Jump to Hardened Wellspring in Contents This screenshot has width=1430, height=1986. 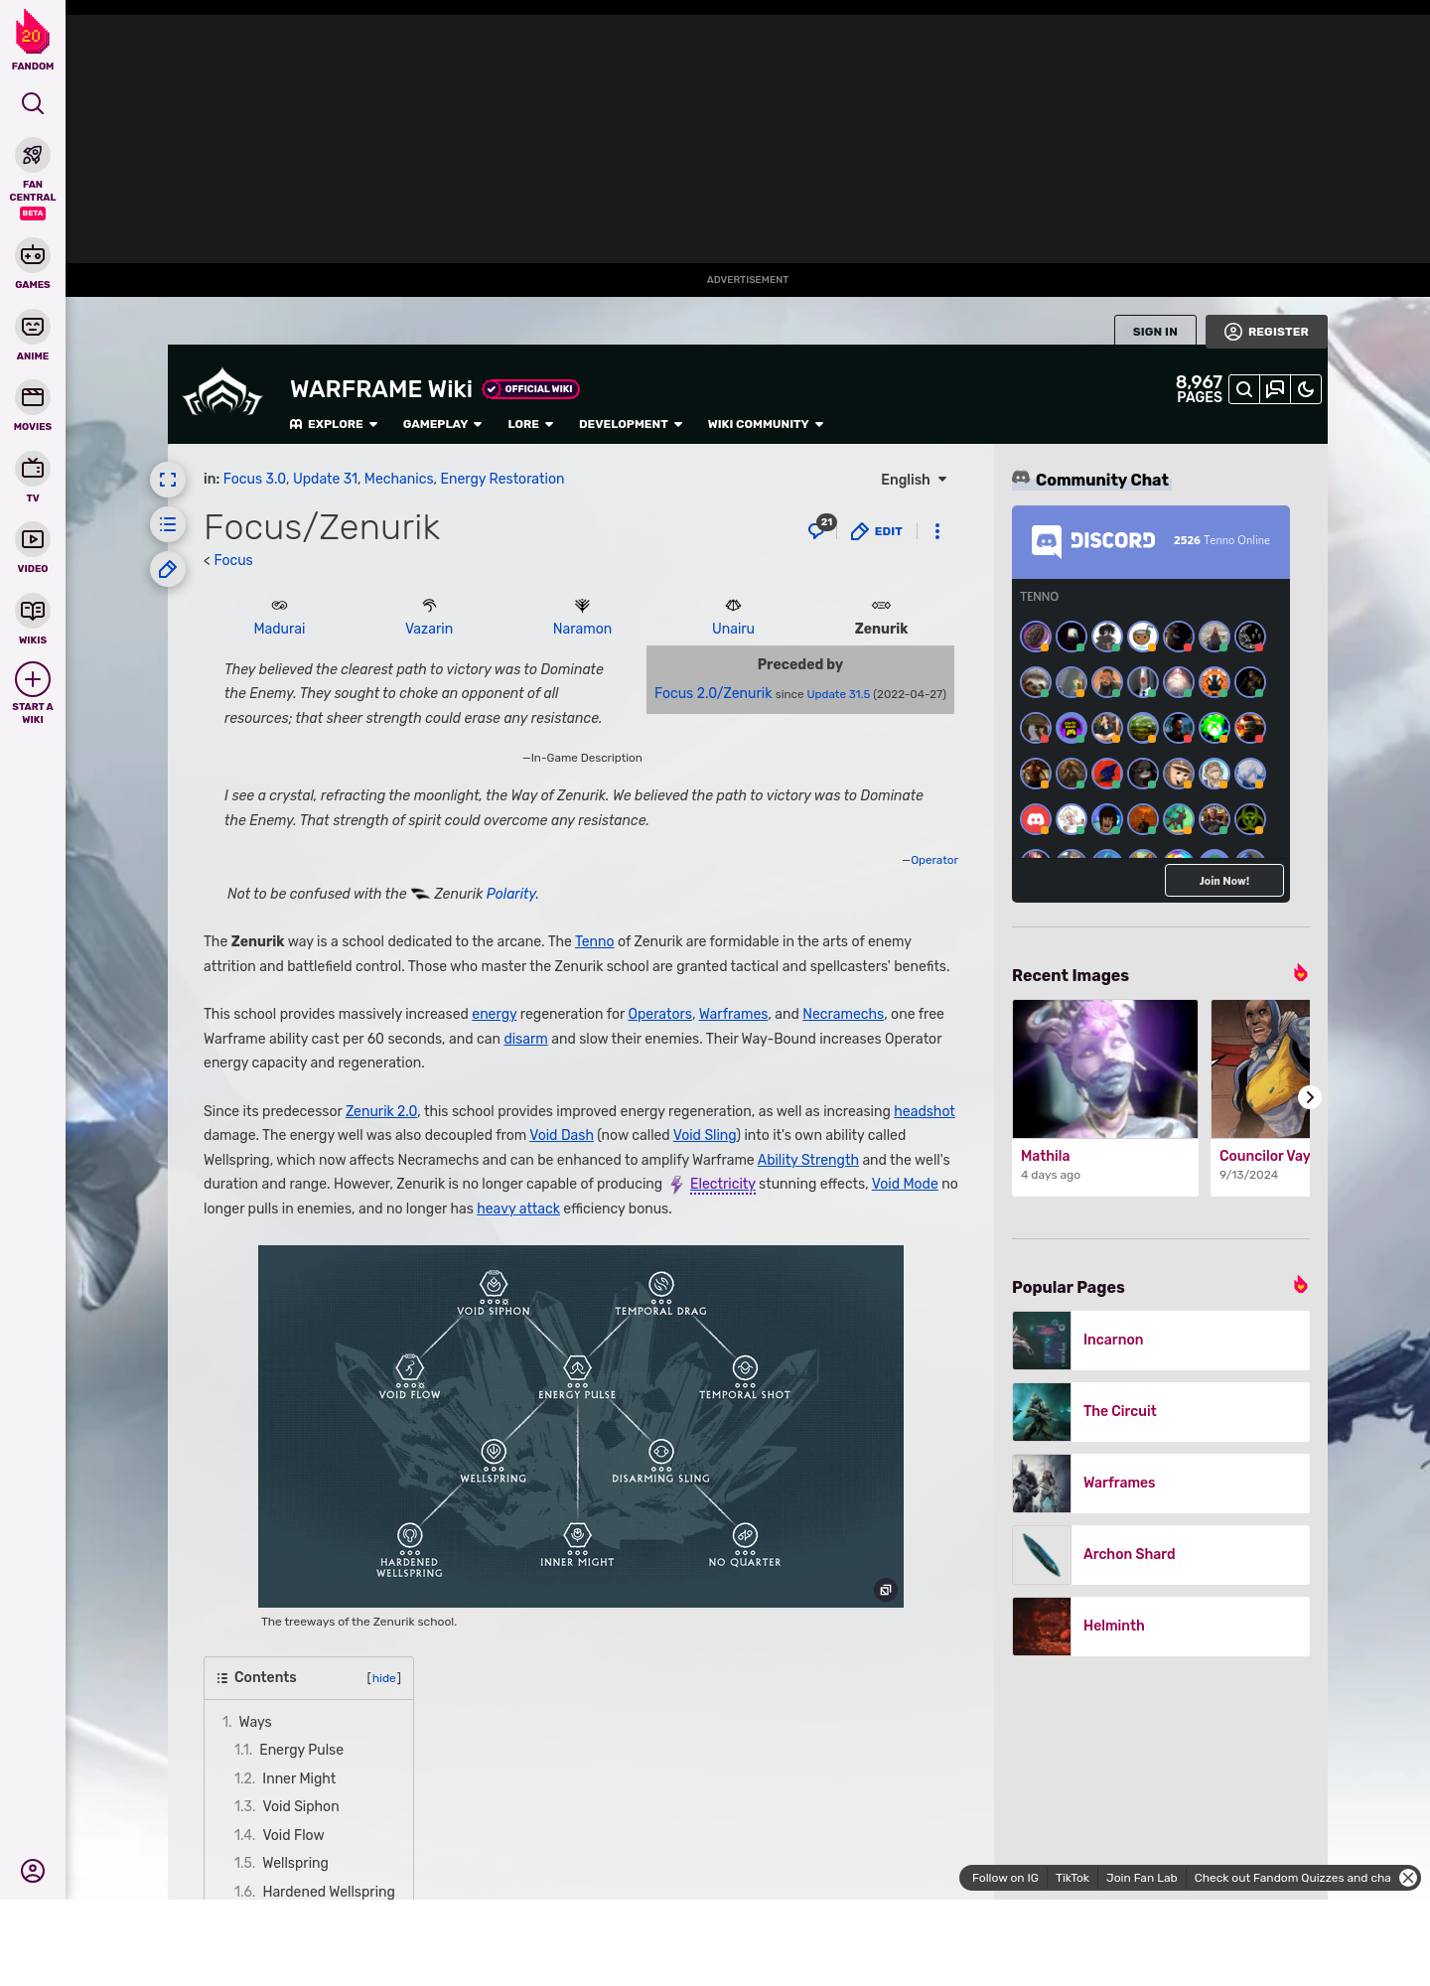pyautogui.click(x=328, y=1892)
